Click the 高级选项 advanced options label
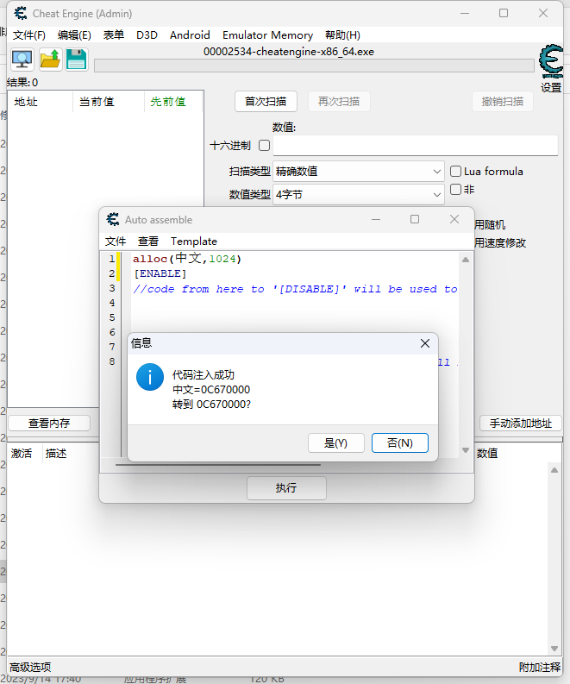The height and width of the screenshot is (684, 570). coord(30,667)
